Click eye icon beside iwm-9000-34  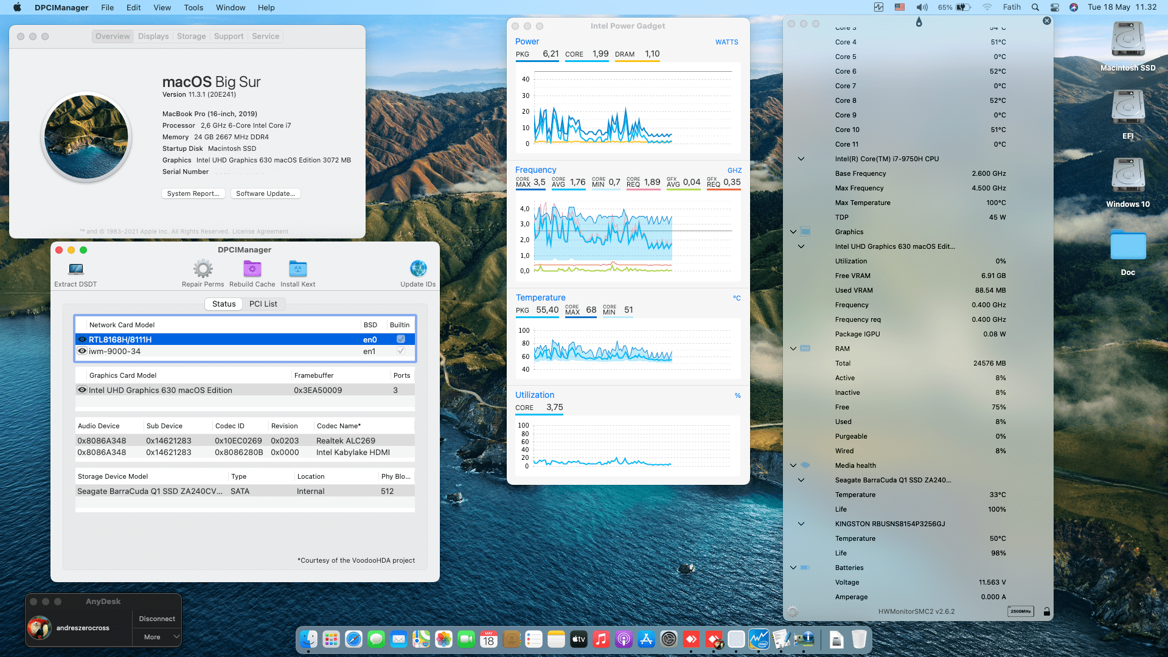[82, 351]
